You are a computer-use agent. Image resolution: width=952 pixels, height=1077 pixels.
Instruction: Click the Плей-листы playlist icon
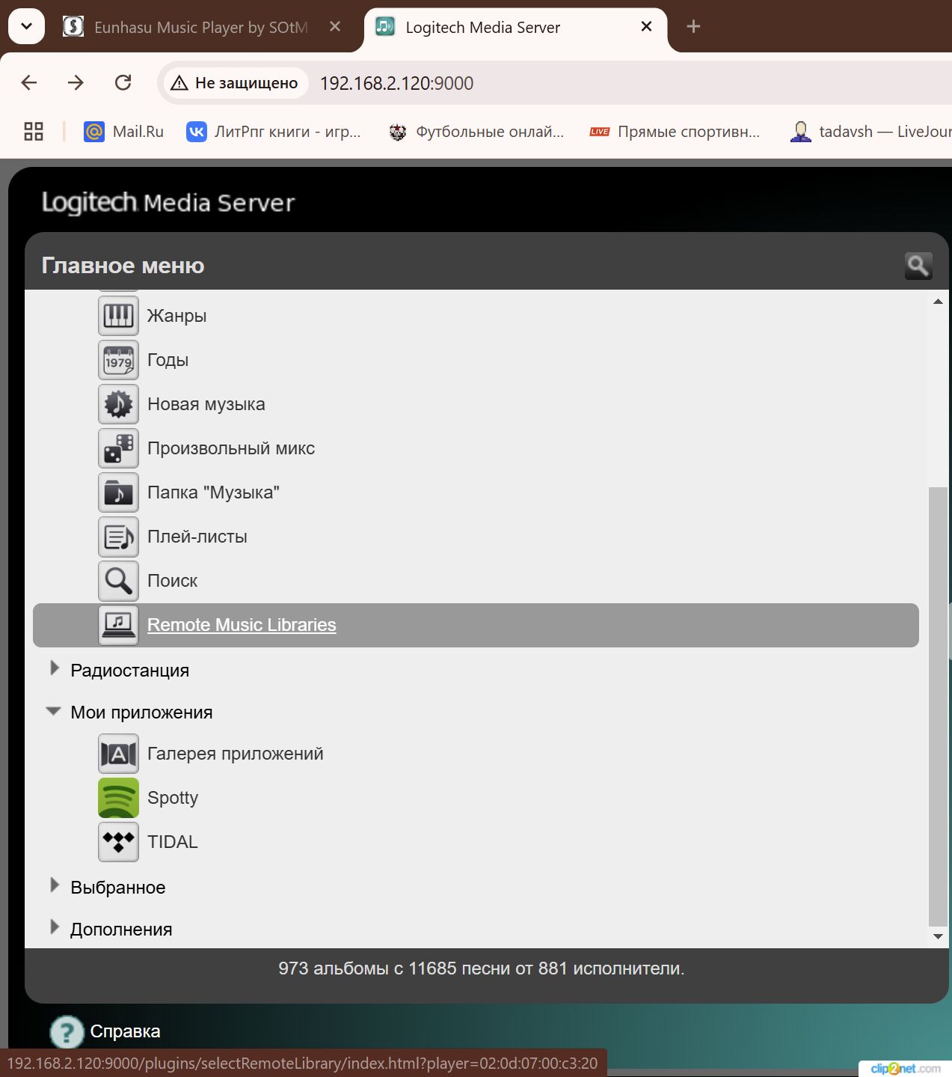click(118, 537)
